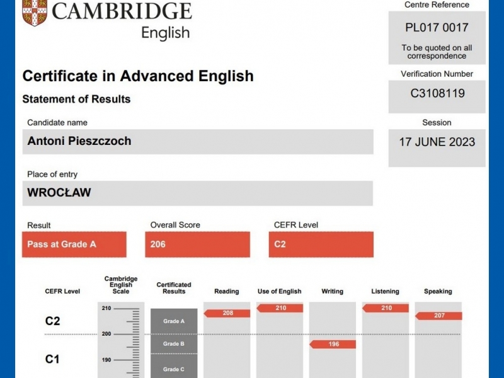Click the "200" tick label on the scale
Screen dimensions: 504x378
[106, 334]
